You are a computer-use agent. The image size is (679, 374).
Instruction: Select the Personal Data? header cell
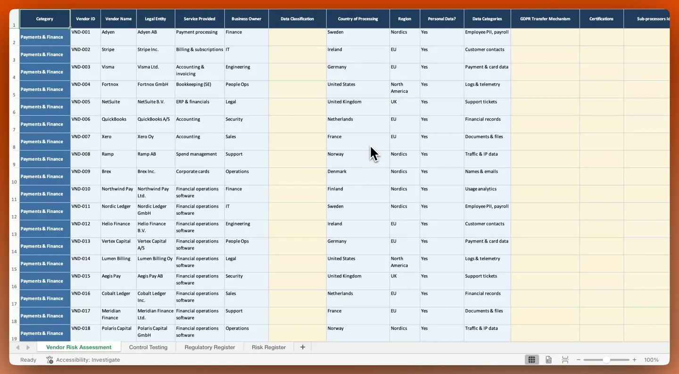[442, 19]
